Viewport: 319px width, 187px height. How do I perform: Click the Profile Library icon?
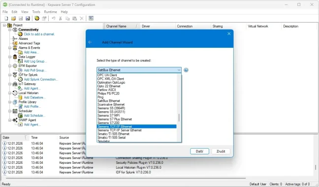[15, 102]
